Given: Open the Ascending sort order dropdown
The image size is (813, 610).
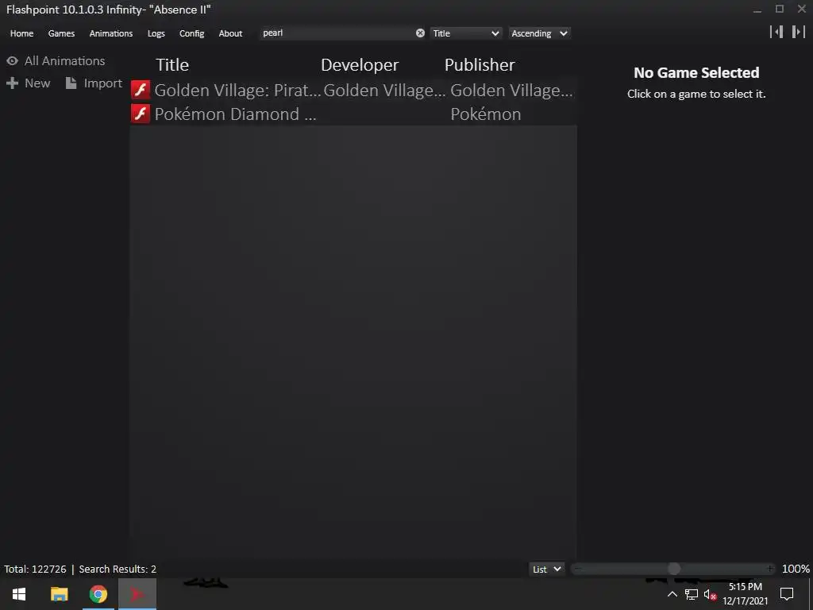Looking at the screenshot, I should click(x=539, y=33).
